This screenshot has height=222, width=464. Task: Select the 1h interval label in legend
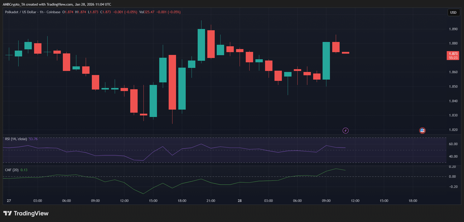(x=41, y=12)
